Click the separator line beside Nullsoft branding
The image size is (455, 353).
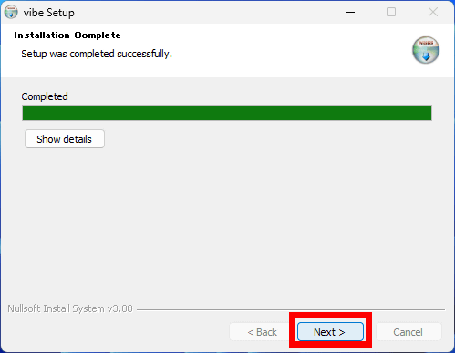pyautogui.click(x=291, y=309)
